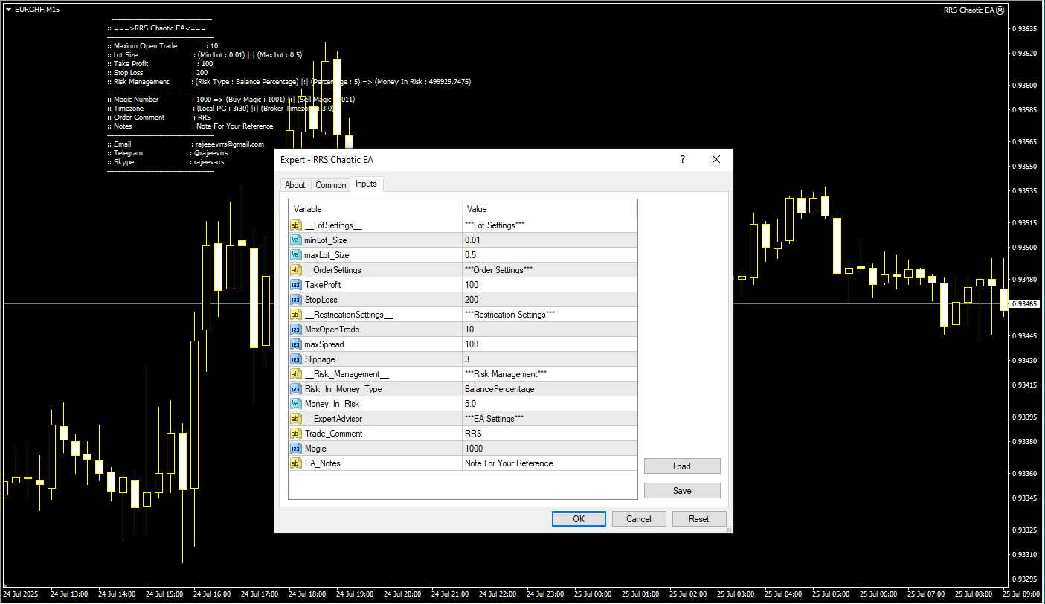Switch to the Common tab
The width and height of the screenshot is (1045, 604).
coord(330,185)
